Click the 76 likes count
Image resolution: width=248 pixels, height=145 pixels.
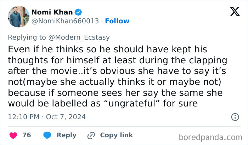[27, 135]
